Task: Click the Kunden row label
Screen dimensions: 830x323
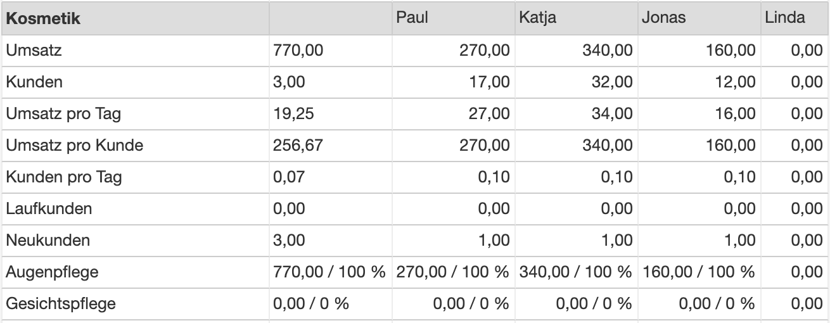Action: [x=34, y=82]
